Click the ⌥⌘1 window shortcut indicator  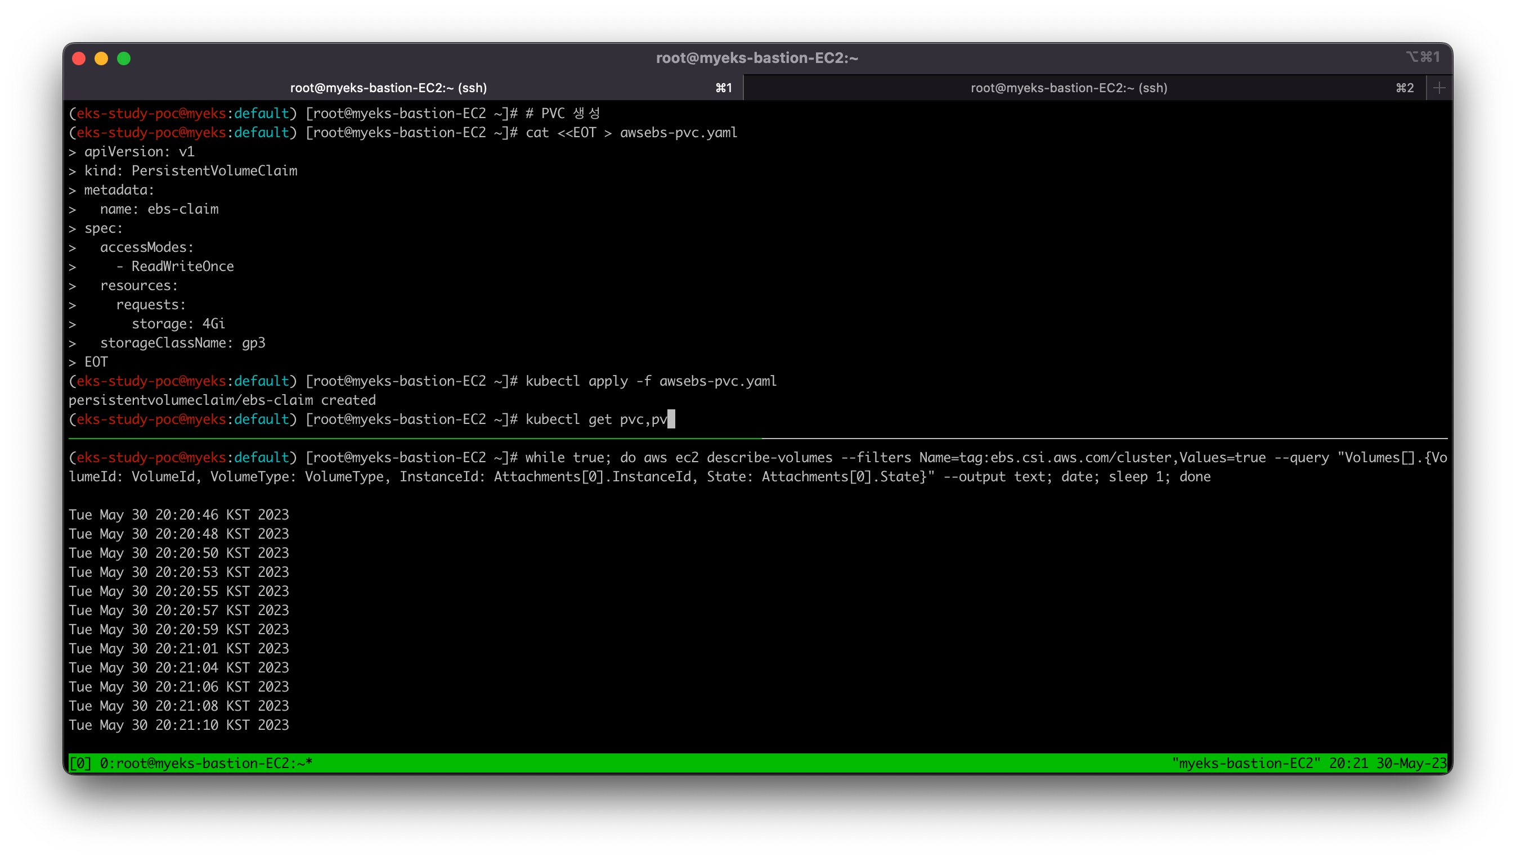coord(1422,57)
